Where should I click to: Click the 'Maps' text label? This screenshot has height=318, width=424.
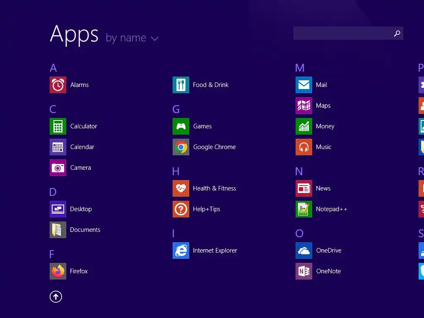[323, 106]
